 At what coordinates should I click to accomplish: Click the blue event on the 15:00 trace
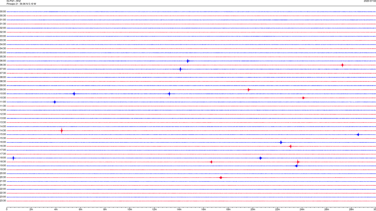(x=358, y=134)
